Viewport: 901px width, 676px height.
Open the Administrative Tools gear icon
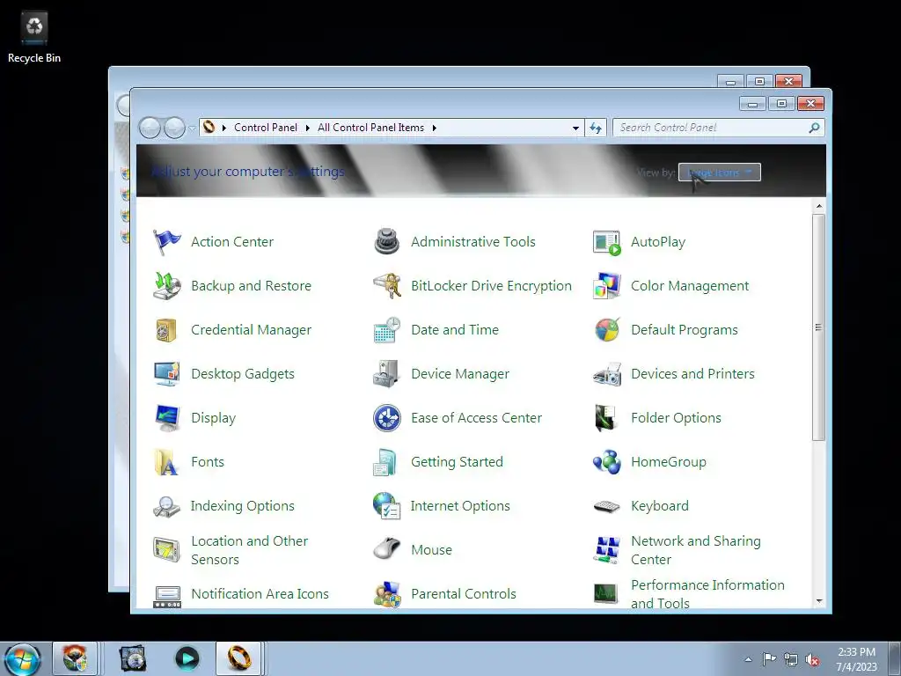point(387,242)
